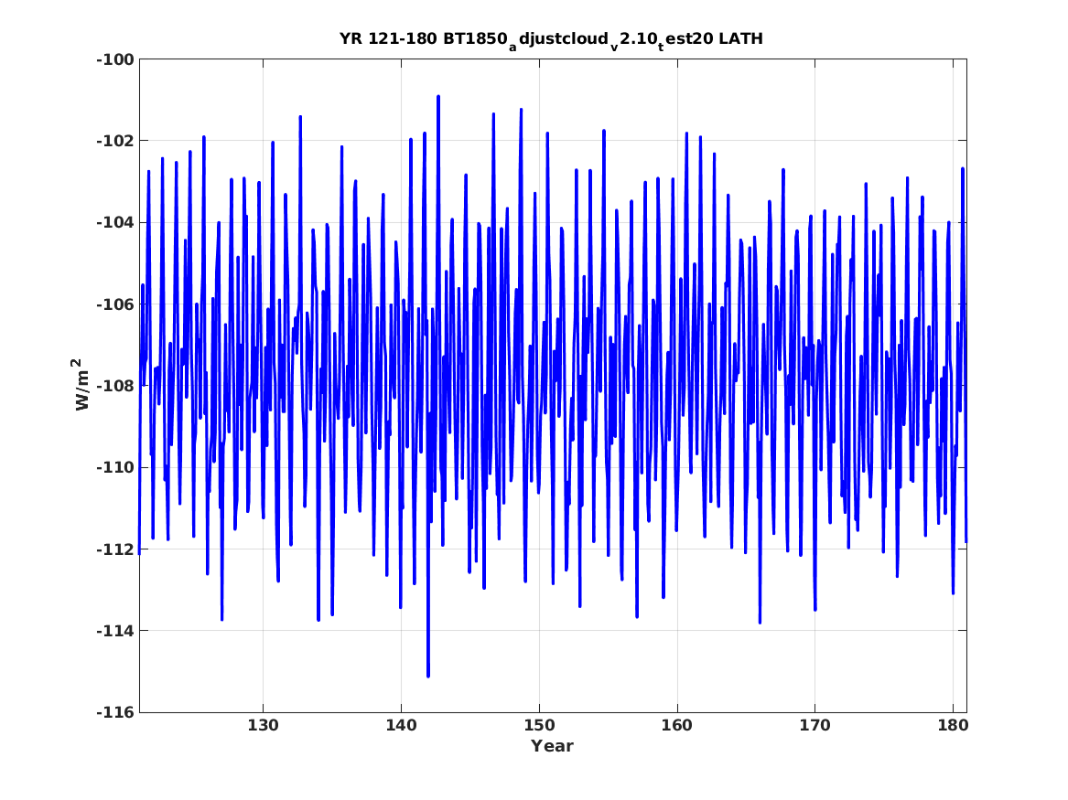Click y-axis tick label -108
The height and width of the screenshot is (800, 1068).
tap(115, 387)
